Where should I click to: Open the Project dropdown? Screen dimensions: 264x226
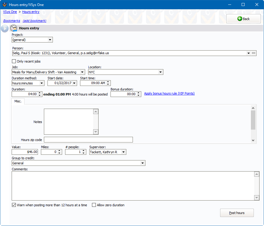pyautogui.click(x=50, y=40)
